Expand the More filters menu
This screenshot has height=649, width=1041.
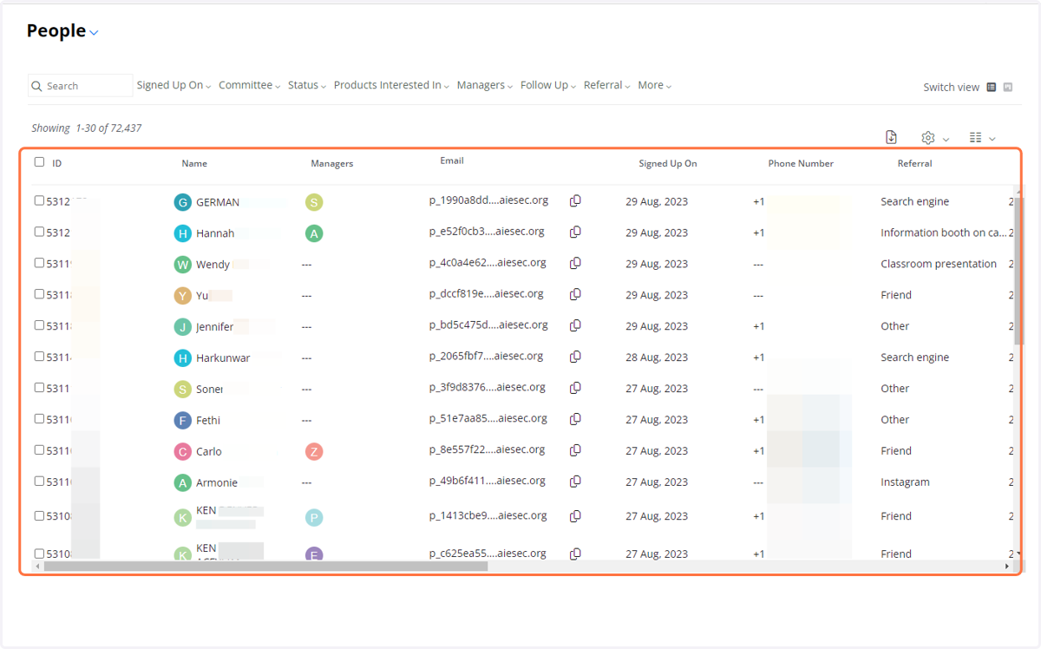point(655,85)
